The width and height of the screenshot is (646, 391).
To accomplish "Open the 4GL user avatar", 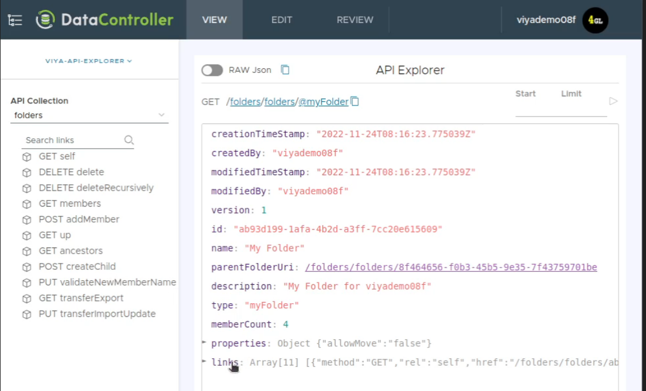I will click(595, 20).
